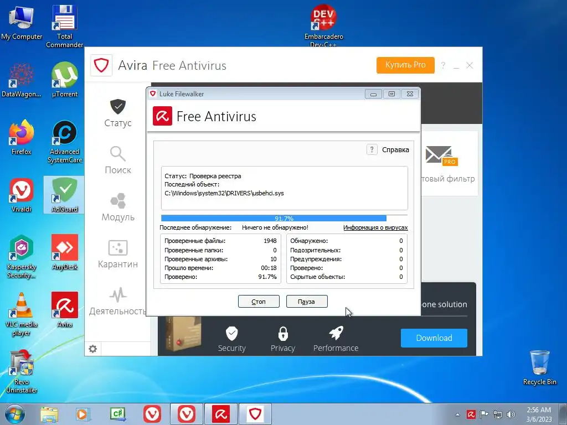Image resolution: width=567 pixels, height=425 pixels.
Task: Open Windows Explorer from taskbar
Action: click(x=49, y=414)
